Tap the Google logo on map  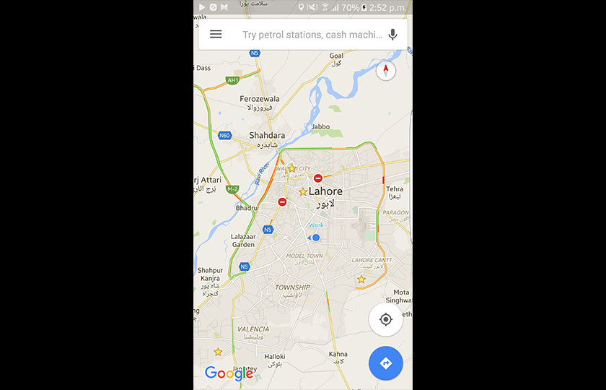pos(229,373)
